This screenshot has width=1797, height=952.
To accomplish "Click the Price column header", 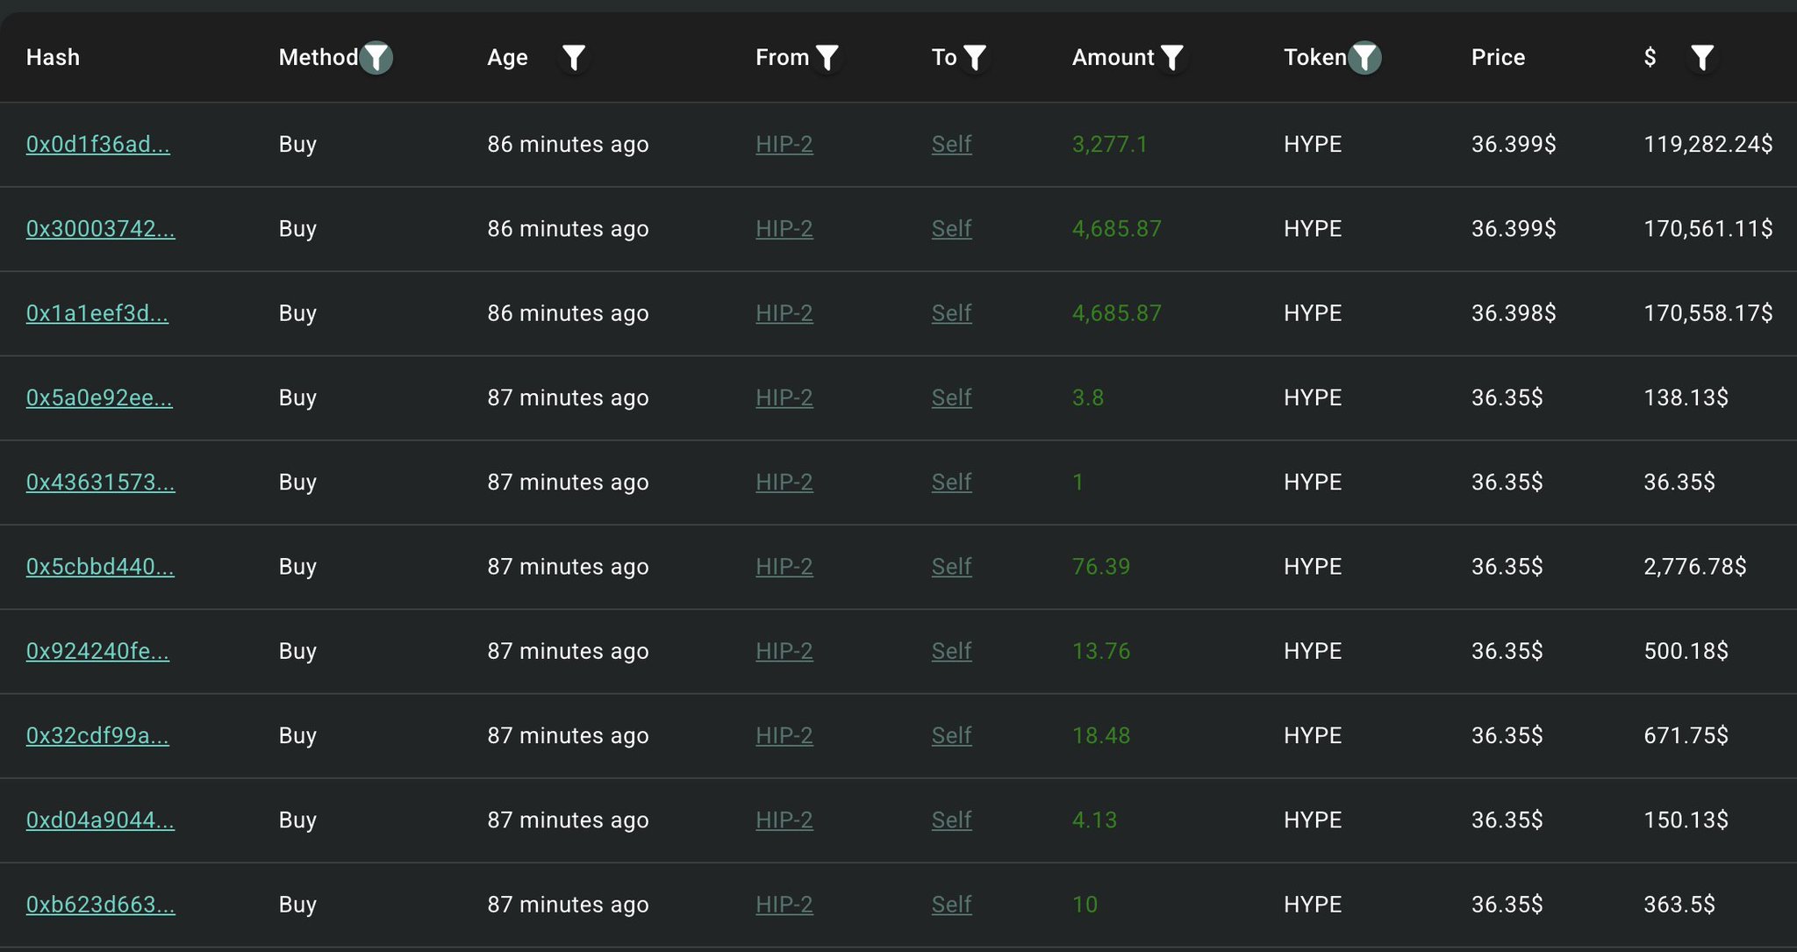I will tap(1498, 58).
